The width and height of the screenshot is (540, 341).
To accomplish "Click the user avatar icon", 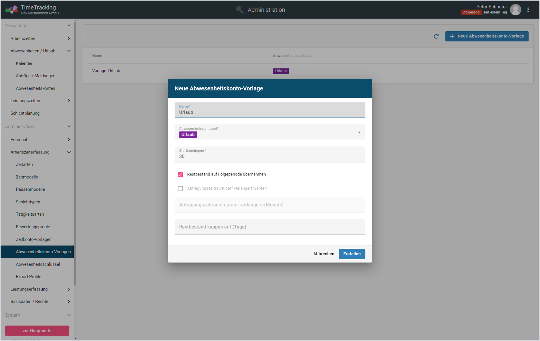I will [x=515, y=10].
